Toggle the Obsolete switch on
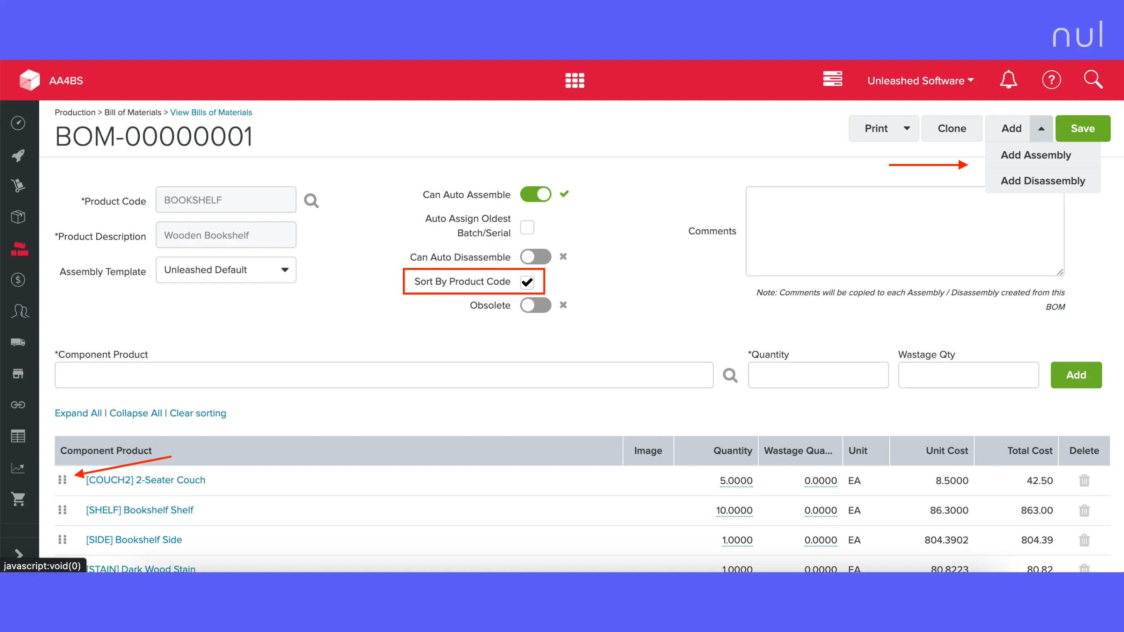Viewport: 1124px width, 632px height. pyautogui.click(x=536, y=305)
